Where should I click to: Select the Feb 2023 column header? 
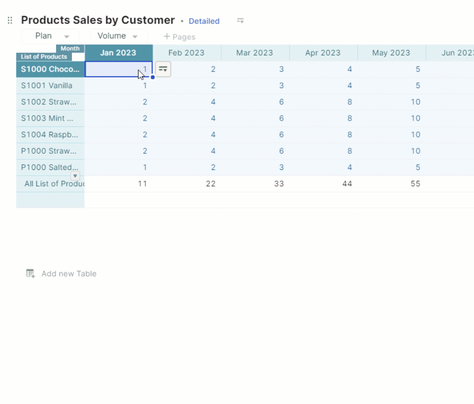tap(187, 53)
